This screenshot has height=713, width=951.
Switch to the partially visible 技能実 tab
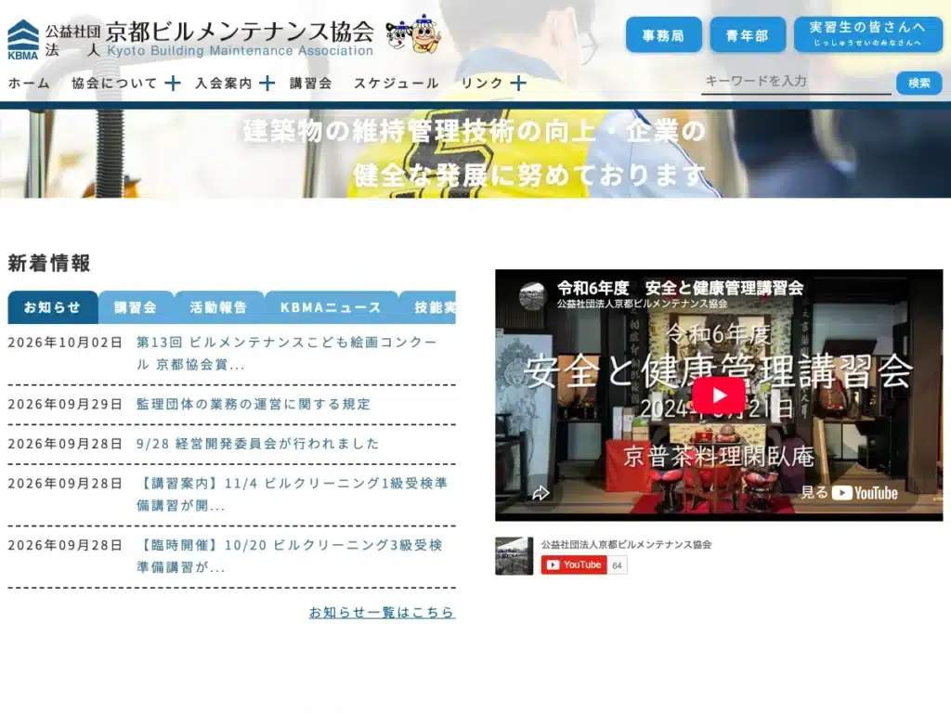click(427, 307)
